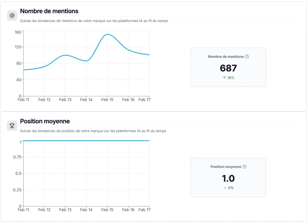Viewport: 308px width, 223px height.
Task: Click the 0% change indicator
Action: pos(228,188)
